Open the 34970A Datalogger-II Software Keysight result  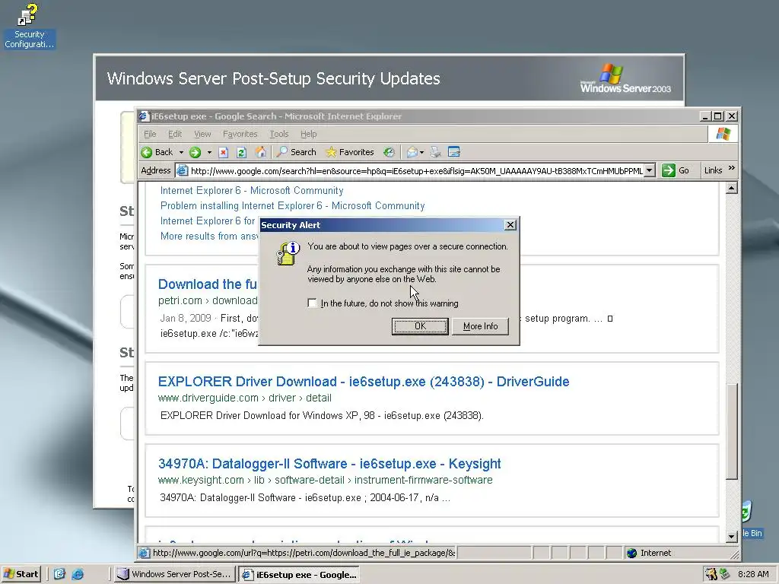329,463
